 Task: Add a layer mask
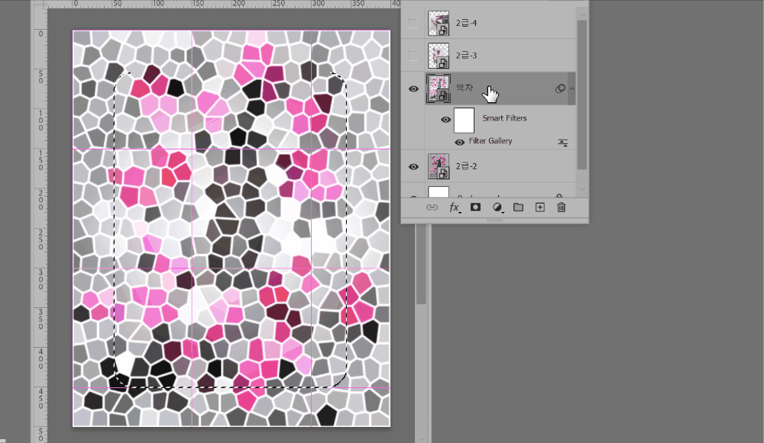pyautogui.click(x=475, y=207)
